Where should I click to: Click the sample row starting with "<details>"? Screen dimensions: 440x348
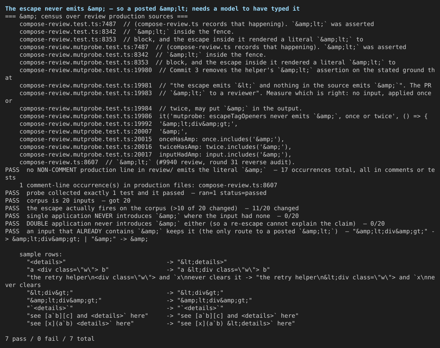click(x=127, y=262)
